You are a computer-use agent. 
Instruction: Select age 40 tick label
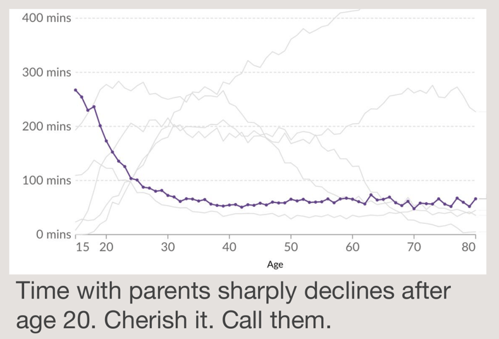tap(229, 247)
